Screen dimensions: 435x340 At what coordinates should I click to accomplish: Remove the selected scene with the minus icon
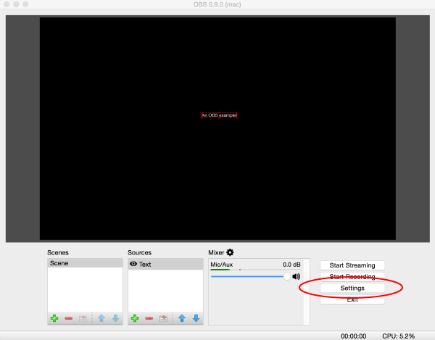point(68,318)
